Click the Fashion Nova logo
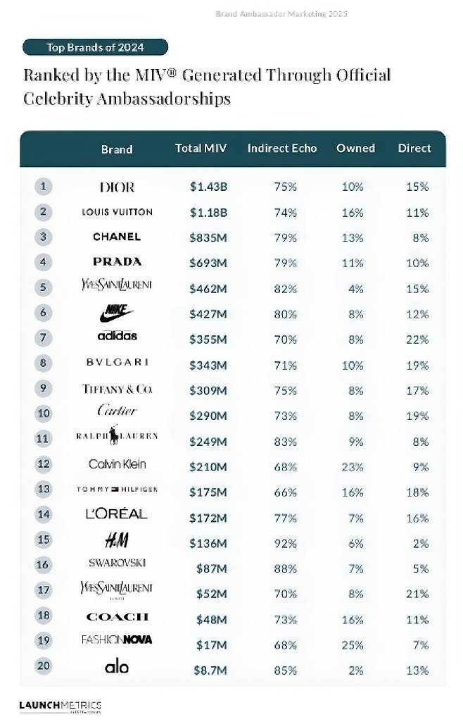 117,639
